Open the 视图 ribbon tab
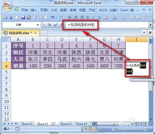Viewport: 155px width, 134px height. click(x=82, y=10)
